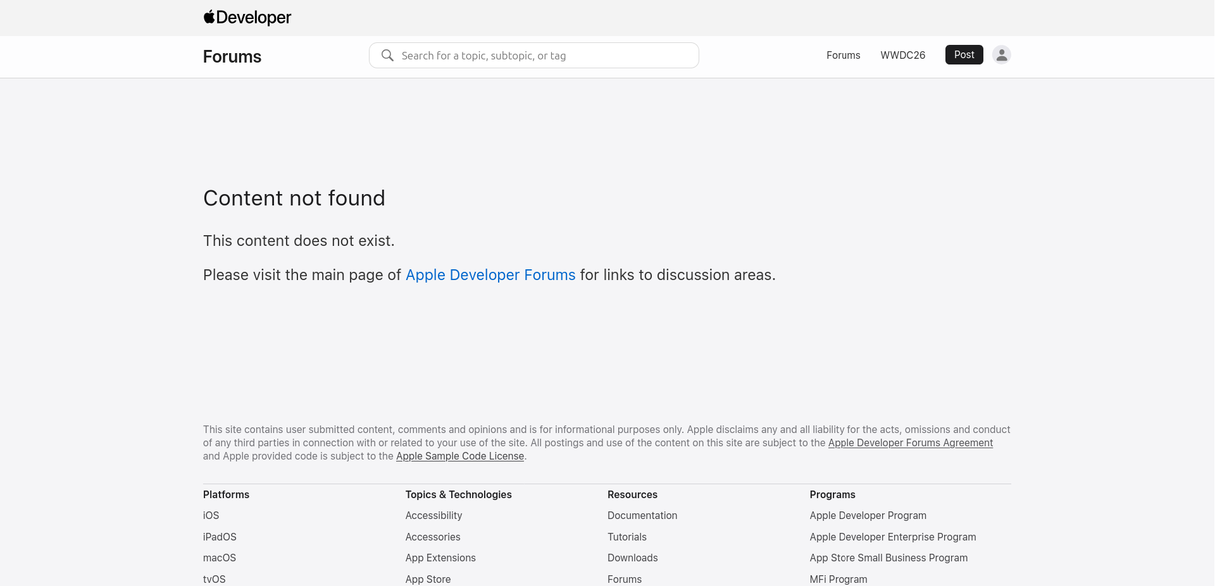Open the user account avatar icon
Viewport: 1215px width, 586px height.
click(1001, 55)
